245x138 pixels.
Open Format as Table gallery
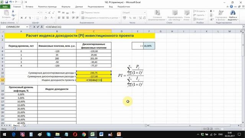point(175,15)
